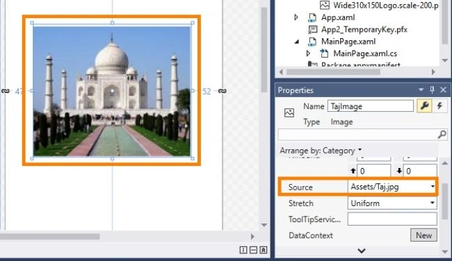Click top margin value field
This screenshot has width=452, height=261.
click(373, 171)
